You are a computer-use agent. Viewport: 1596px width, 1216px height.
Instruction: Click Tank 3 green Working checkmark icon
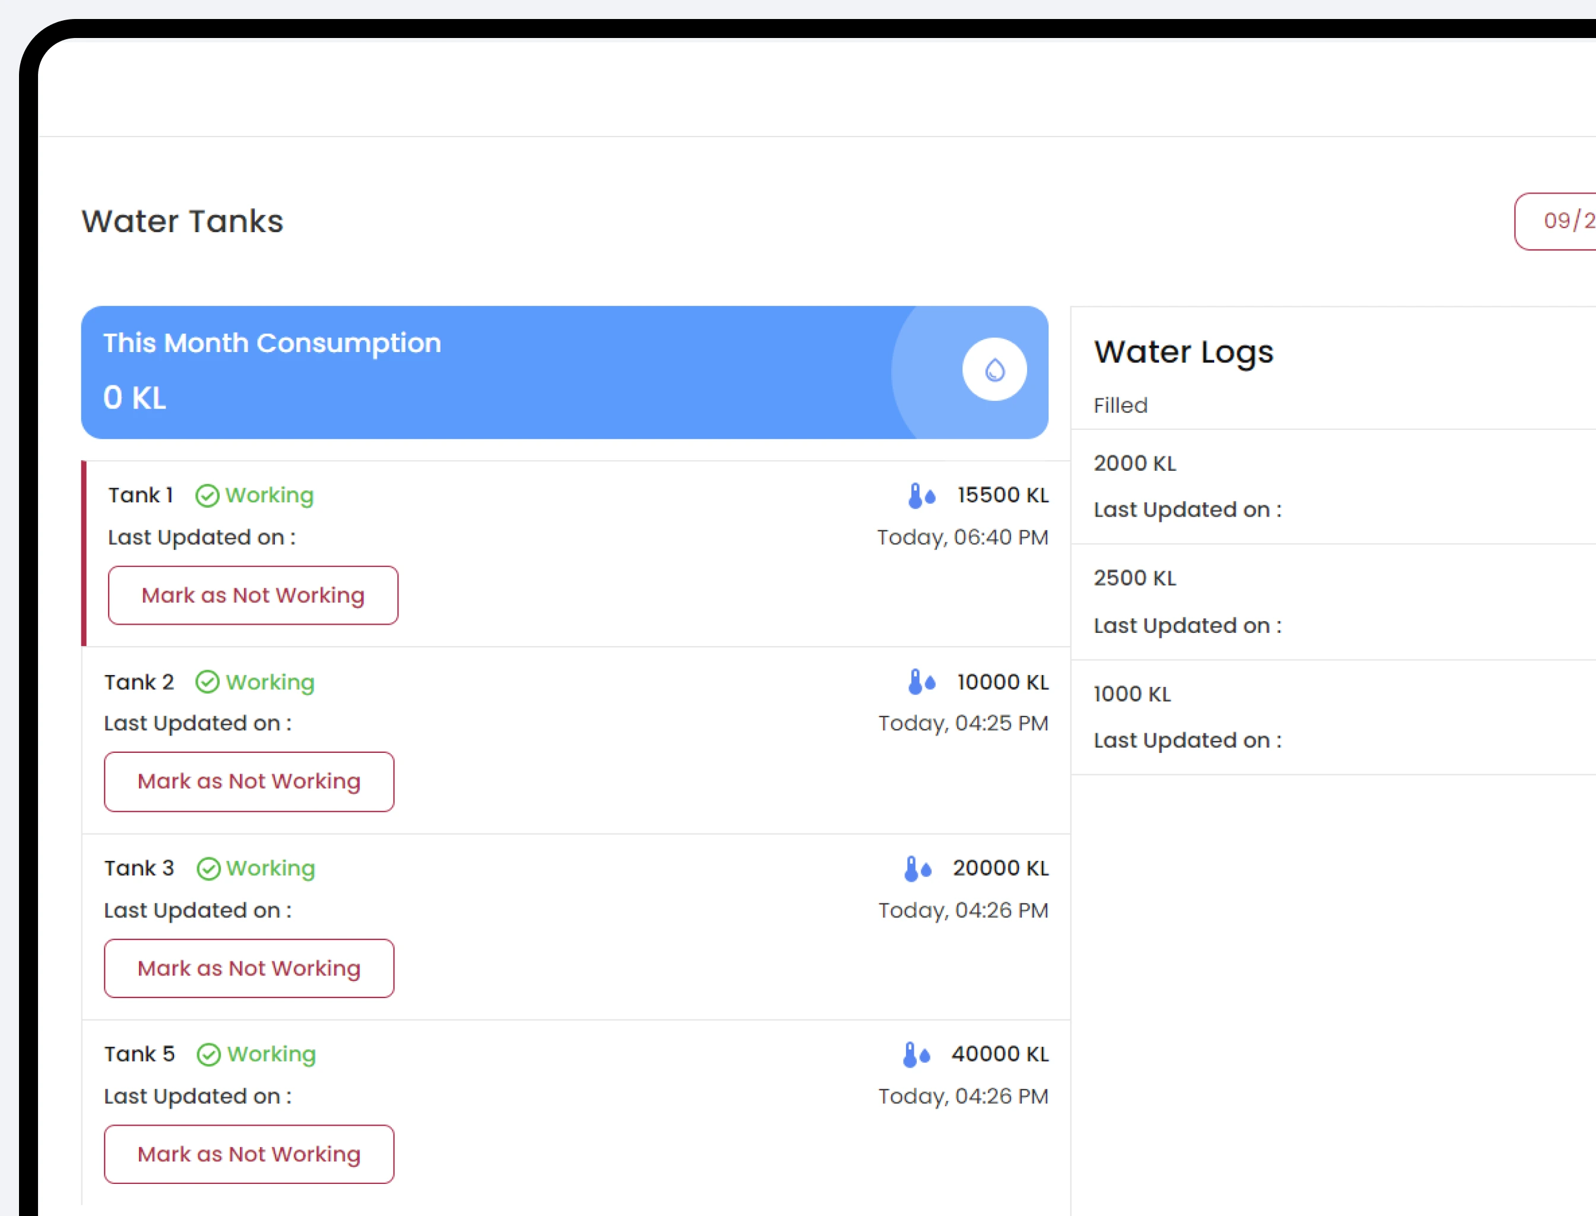click(208, 869)
